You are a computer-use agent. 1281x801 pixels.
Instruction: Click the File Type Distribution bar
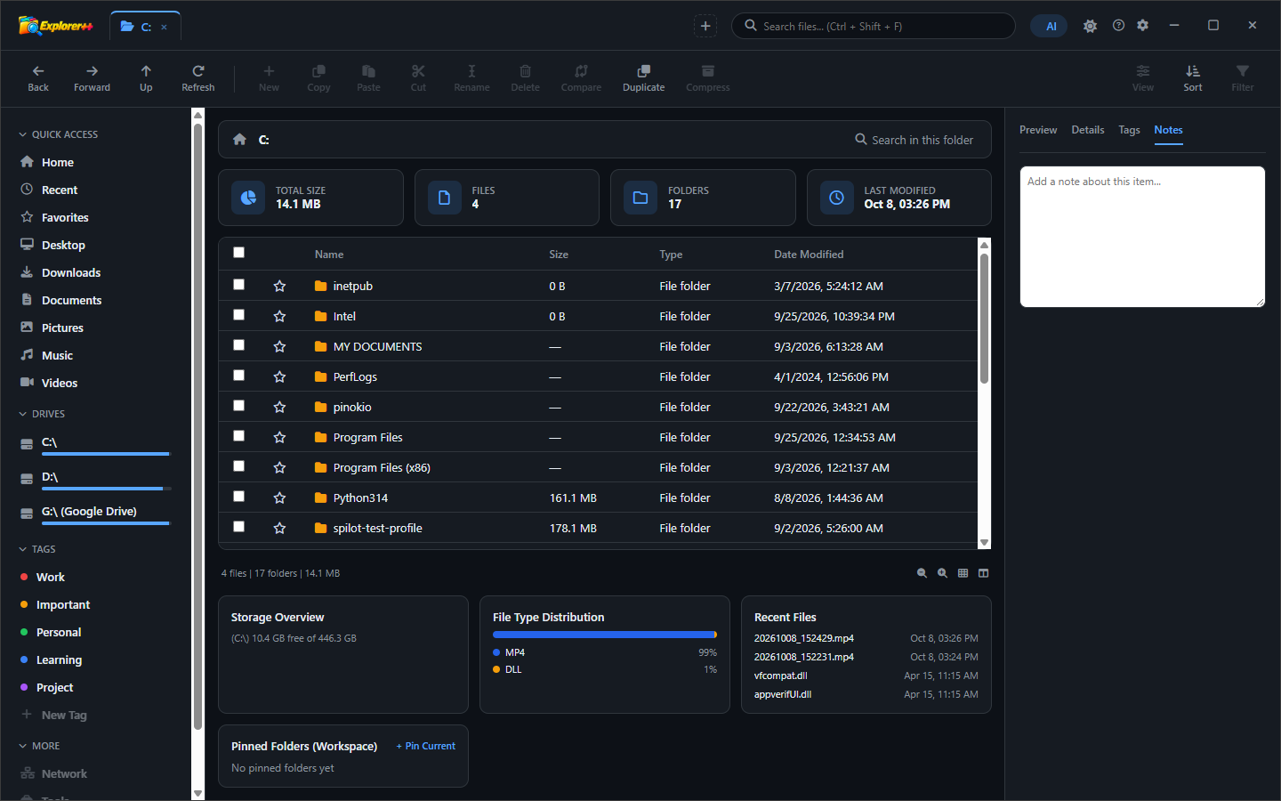(x=605, y=635)
